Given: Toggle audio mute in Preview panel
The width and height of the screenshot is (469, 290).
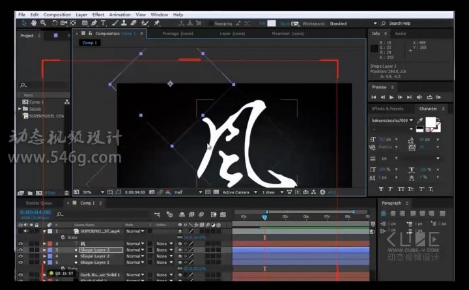Looking at the screenshot, I should tap(418, 97).
